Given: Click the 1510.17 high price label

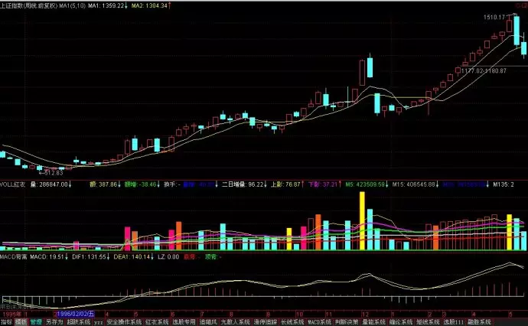Looking at the screenshot, I should tap(494, 17).
